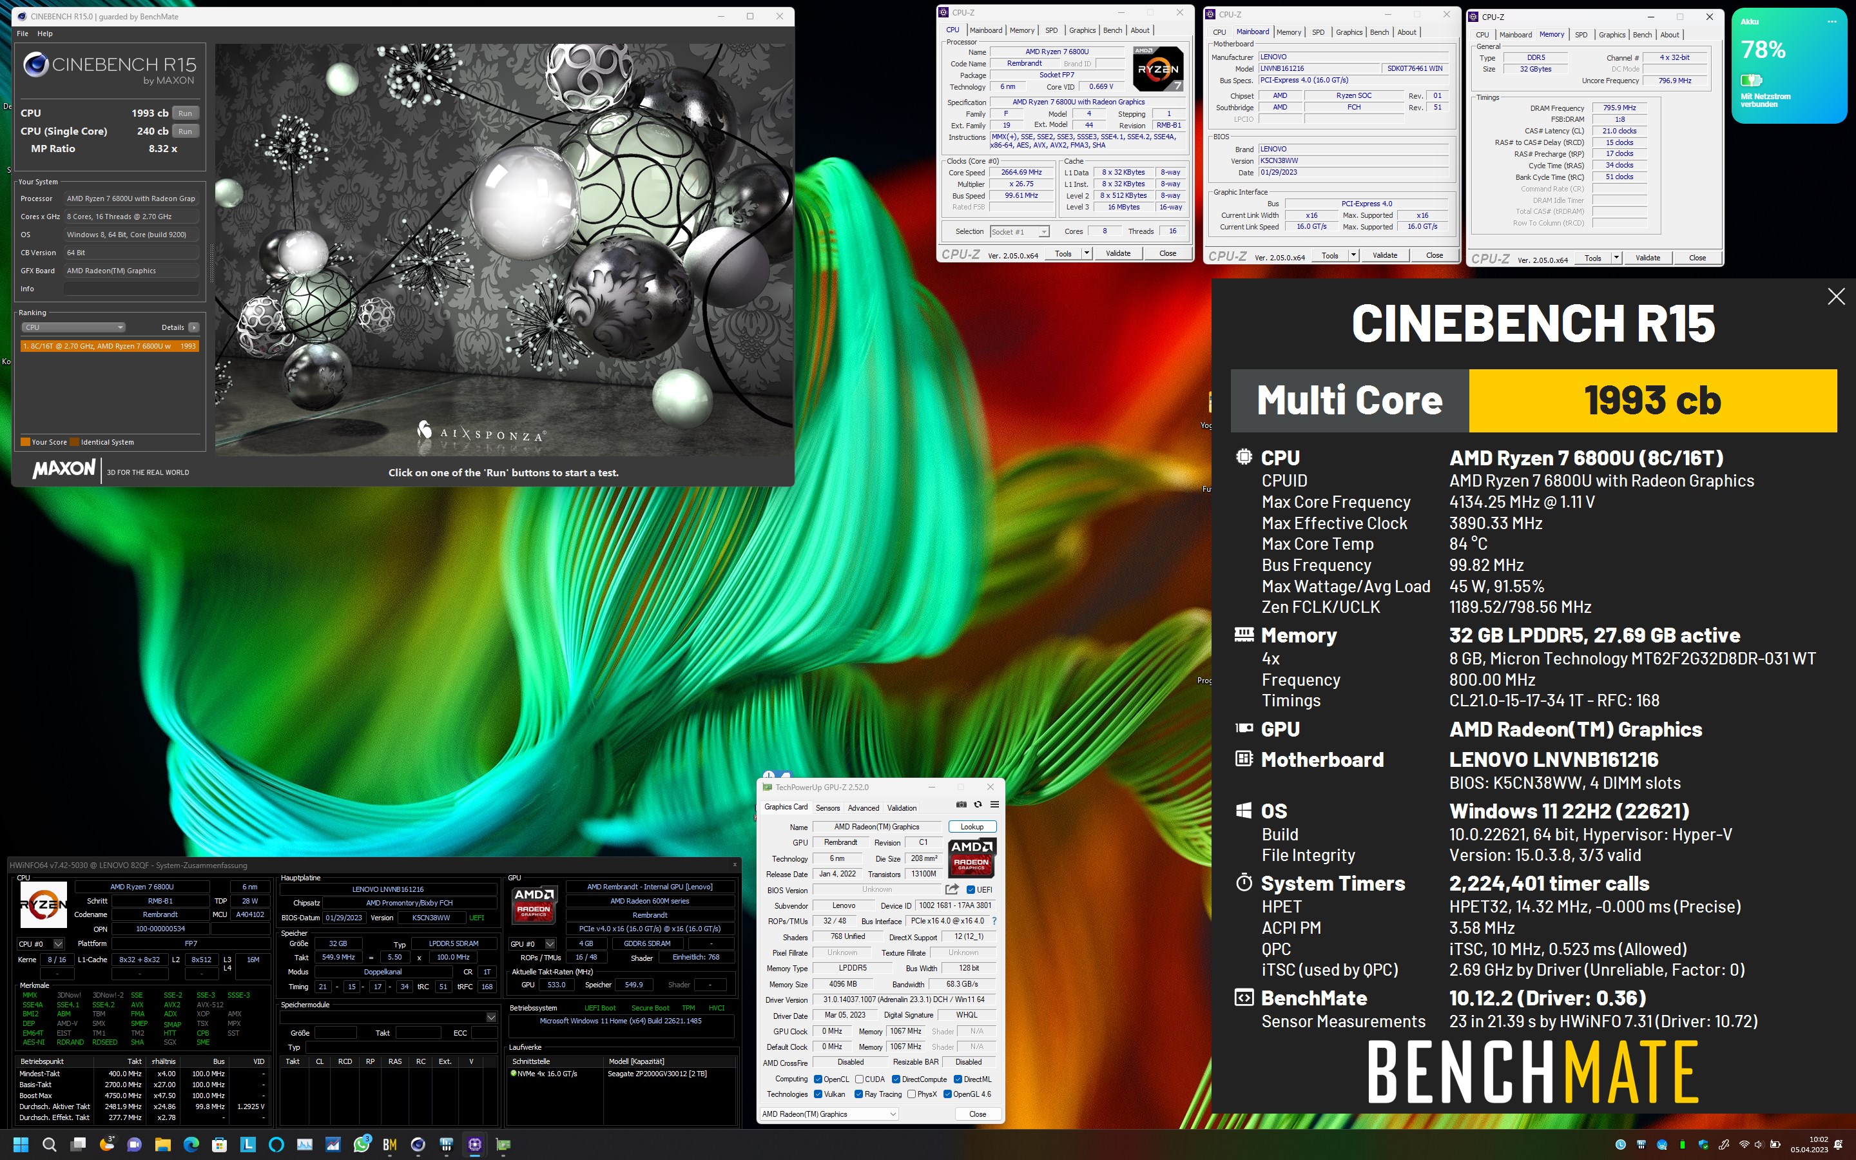This screenshot has height=1160, width=1856.
Task: Click the Cinebench Info input field
Action: pos(132,289)
